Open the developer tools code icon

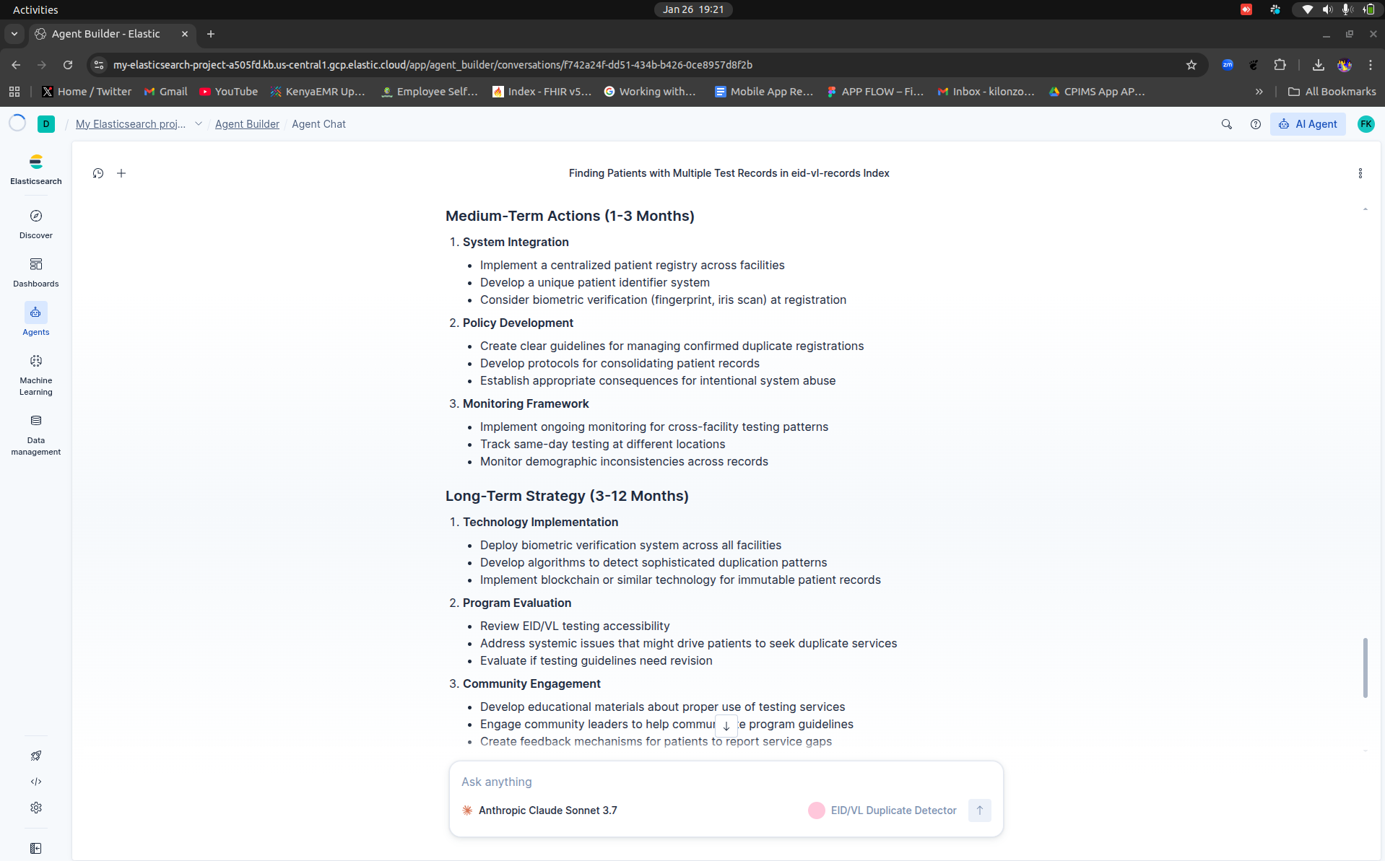36,782
